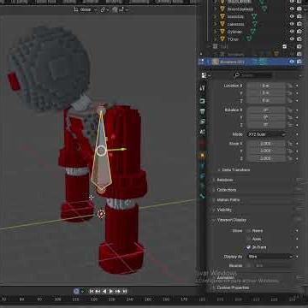Open the Display As Wire dropdown

[269, 257]
